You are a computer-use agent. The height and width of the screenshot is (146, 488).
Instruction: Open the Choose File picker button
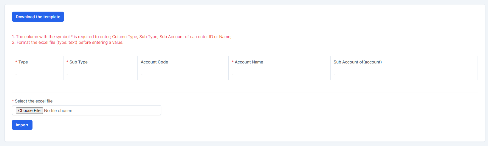pyautogui.click(x=29, y=111)
